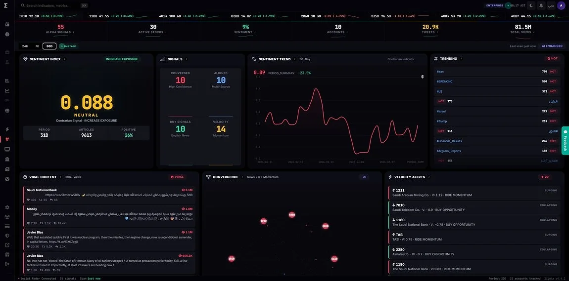Click the red 20 badge in Velocity Alerts
The height and width of the screenshot is (281, 569).
[x=546, y=177]
